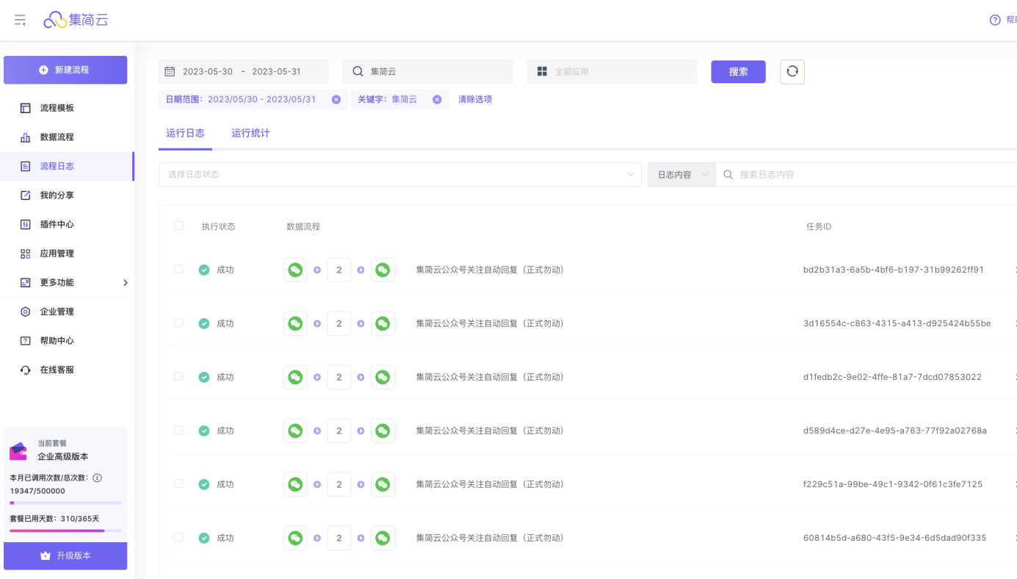Click the 升级版本 button
The width and height of the screenshot is (1017, 579).
tap(65, 555)
